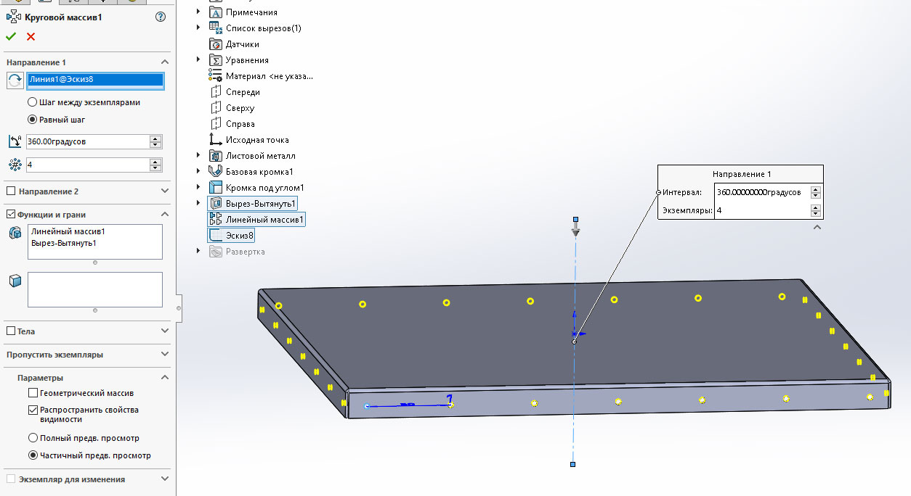Select Эскиз8 in the feature tree

240,236
